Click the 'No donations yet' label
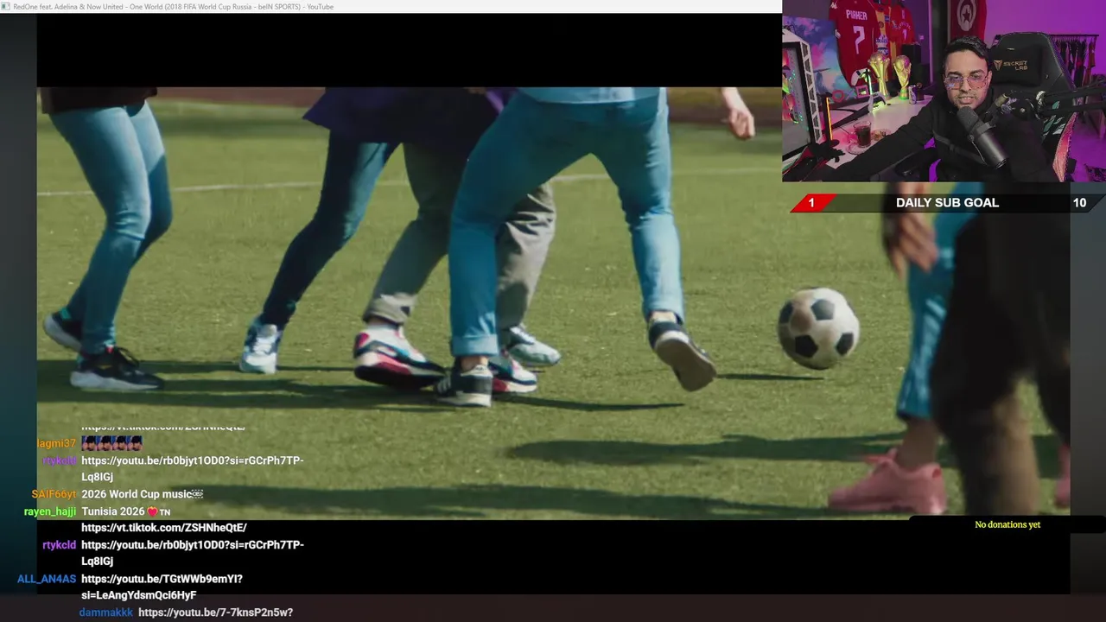This screenshot has width=1106, height=622. tap(1007, 524)
